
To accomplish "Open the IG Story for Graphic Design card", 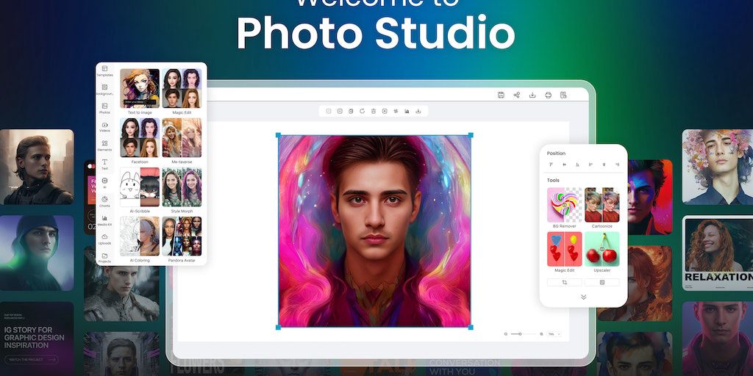I will pos(37,339).
